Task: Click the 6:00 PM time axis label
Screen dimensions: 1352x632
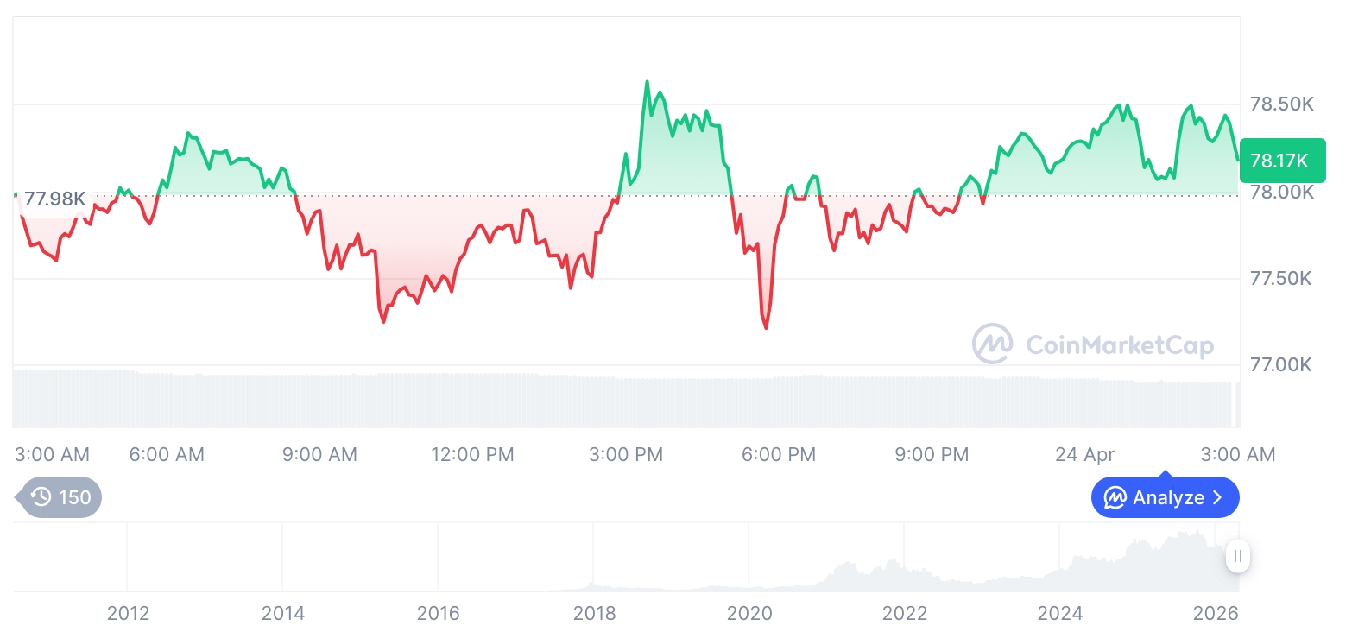Action: (778, 454)
